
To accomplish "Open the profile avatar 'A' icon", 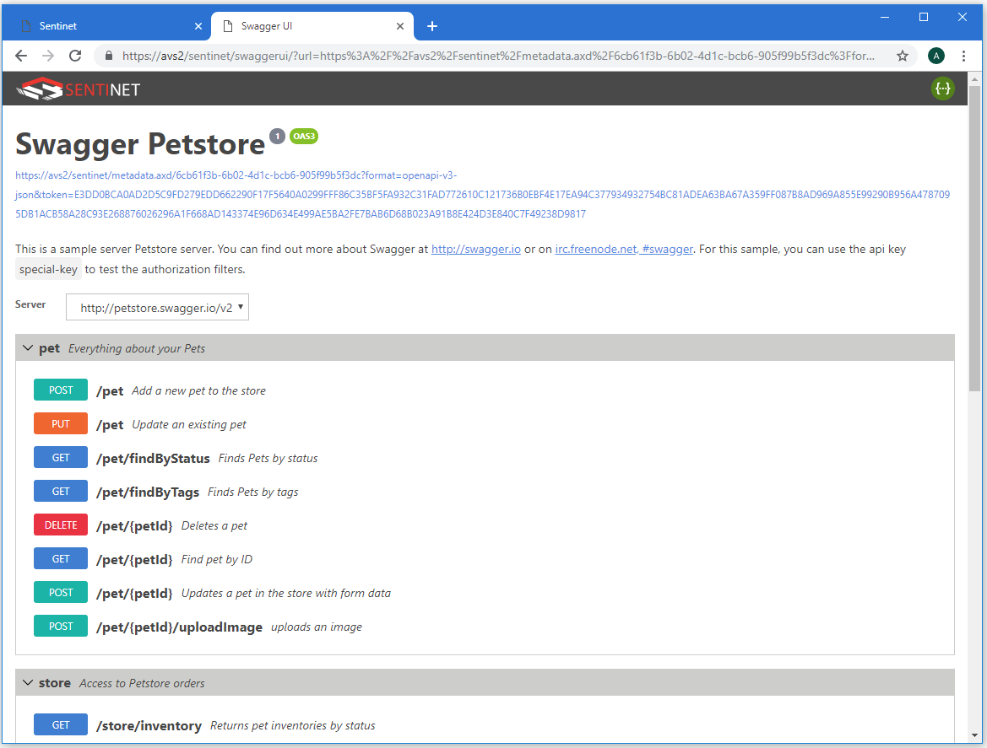I will [936, 56].
